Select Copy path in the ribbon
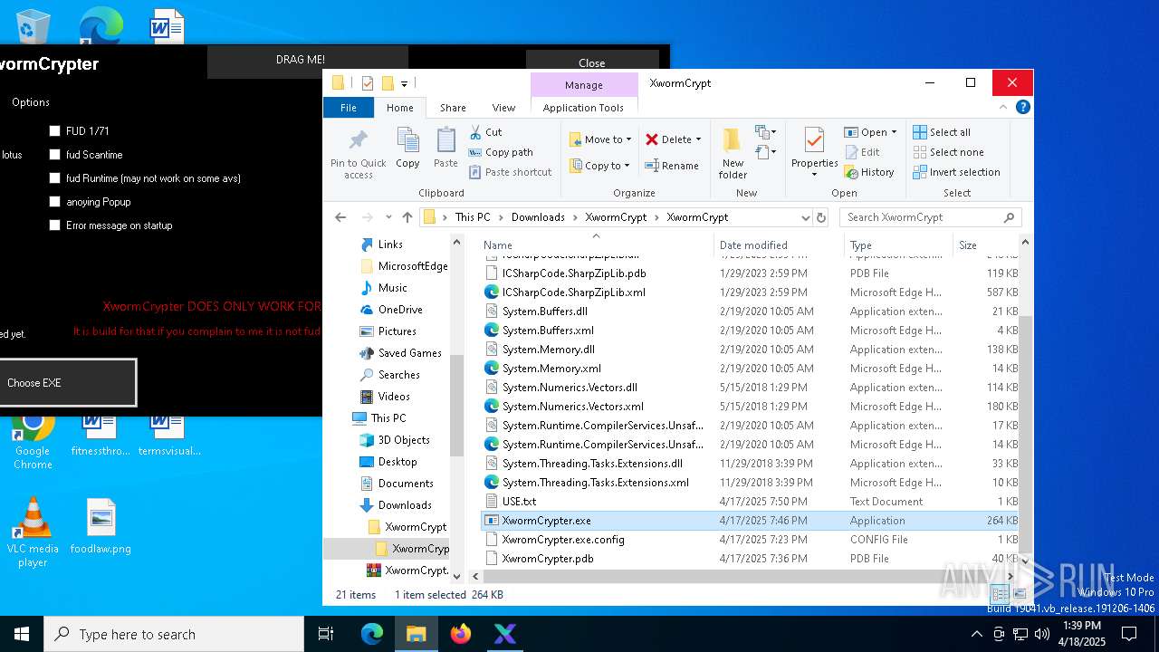Image resolution: width=1159 pixels, height=652 pixels. pyautogui.click(x=501, y=152)
